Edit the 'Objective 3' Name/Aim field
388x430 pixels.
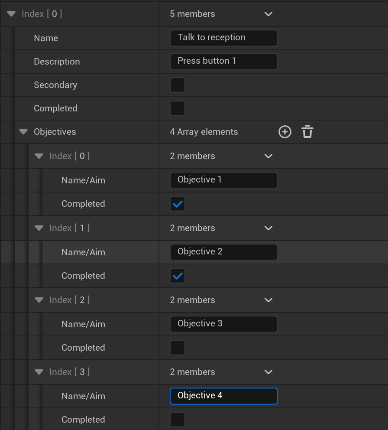coord(223,324)
